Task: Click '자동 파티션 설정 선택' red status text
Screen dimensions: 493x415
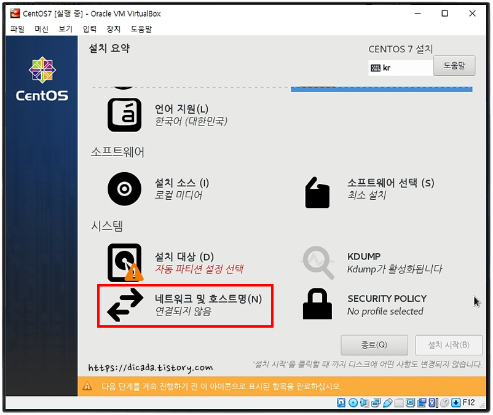Action: (199, 269)
